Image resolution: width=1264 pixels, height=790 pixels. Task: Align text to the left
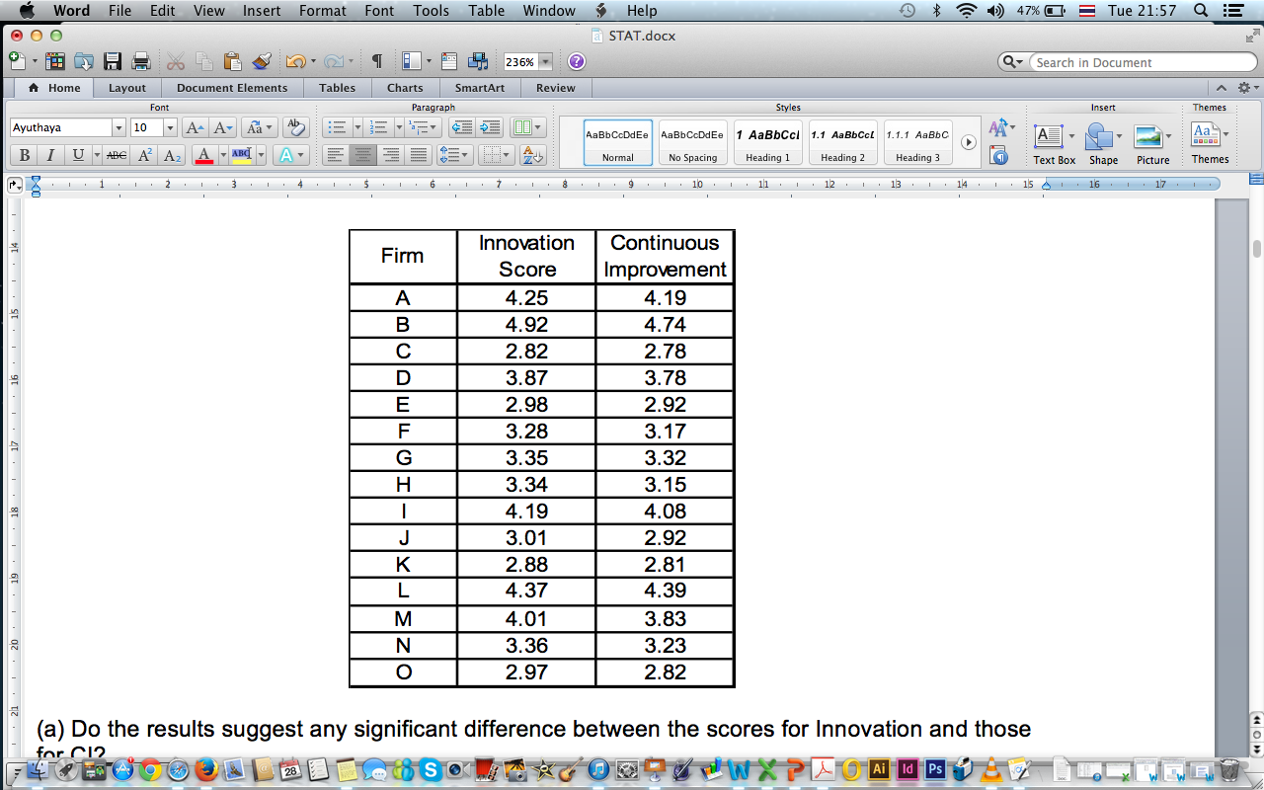click(337, 155)
